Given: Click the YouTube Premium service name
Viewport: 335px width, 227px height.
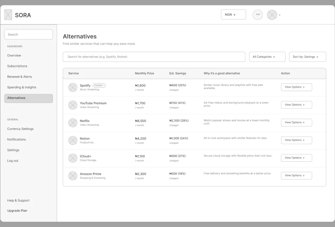Looking at the screenshot, I should pos(93,103).
